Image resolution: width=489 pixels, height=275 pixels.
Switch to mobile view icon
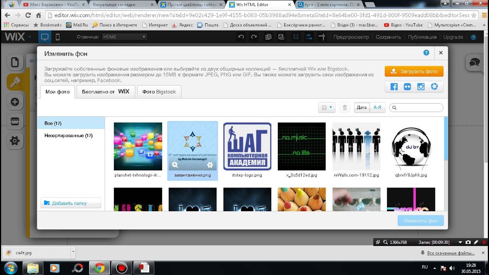[x=58, y=37]
